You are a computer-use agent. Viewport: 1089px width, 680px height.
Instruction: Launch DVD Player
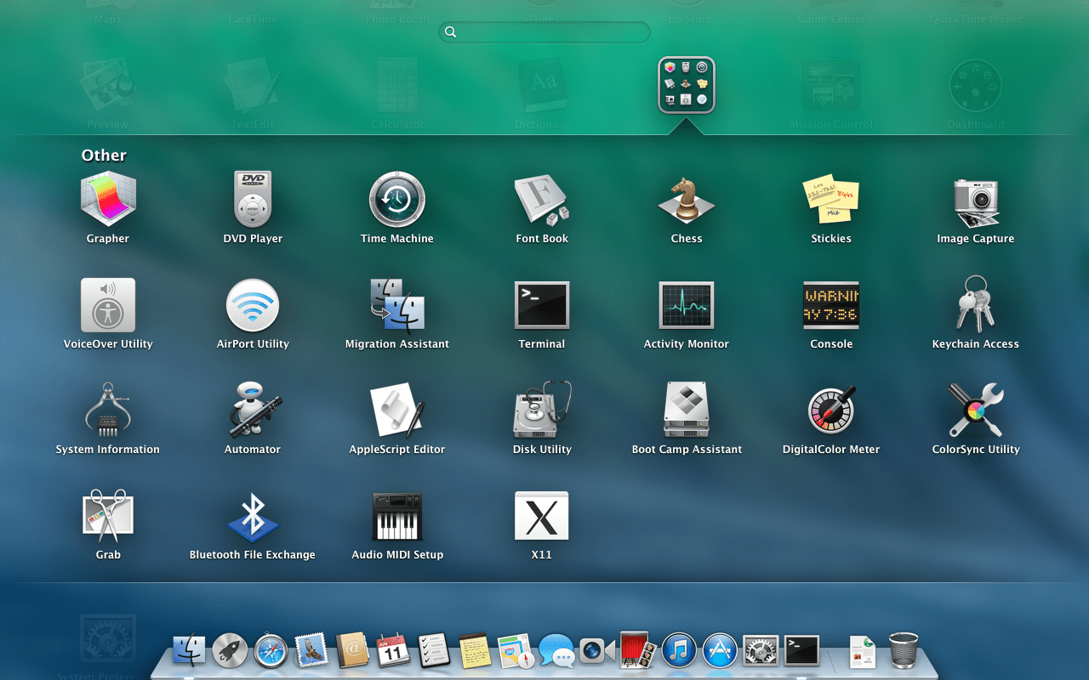253,200
